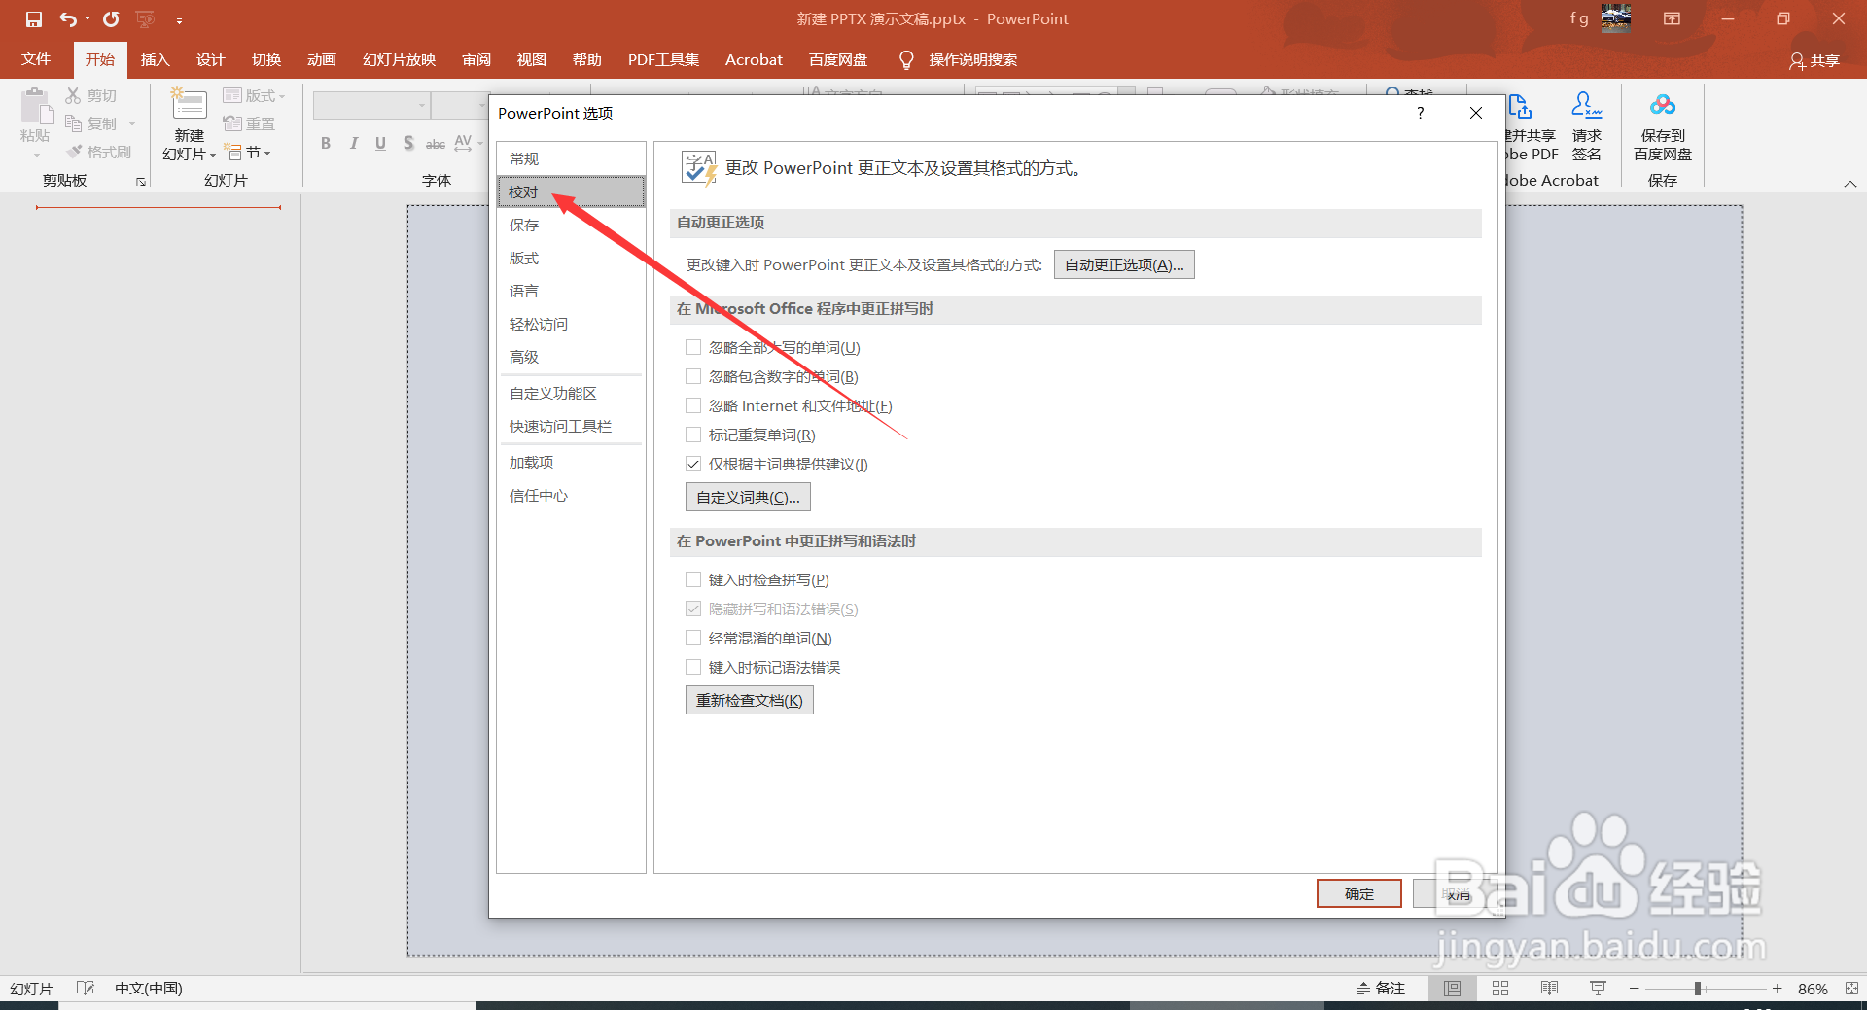
Task: Select 保存 Save category in options
Action: pyautogui.click(x=571, y=225)
